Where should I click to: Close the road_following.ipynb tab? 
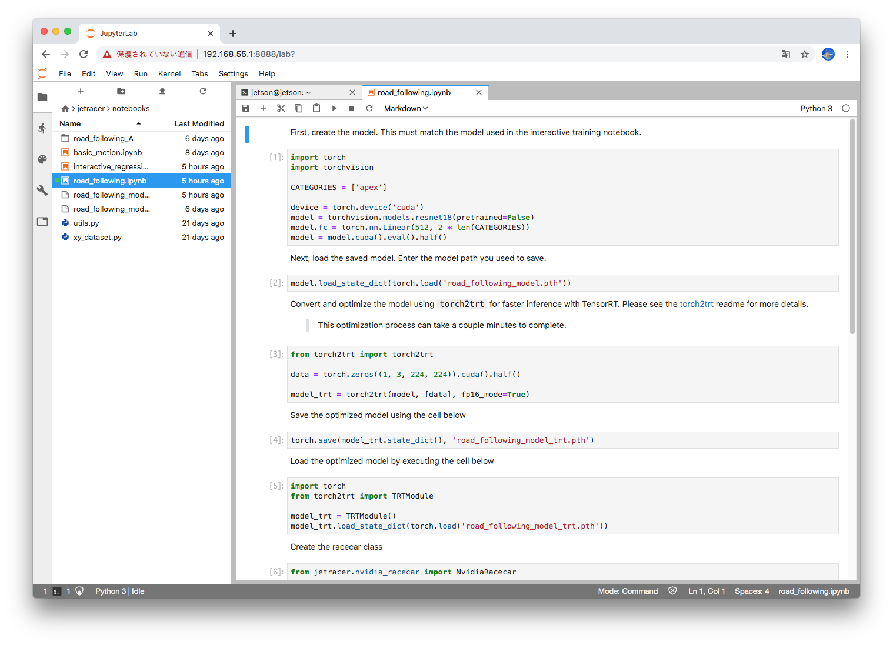[479, 92]
